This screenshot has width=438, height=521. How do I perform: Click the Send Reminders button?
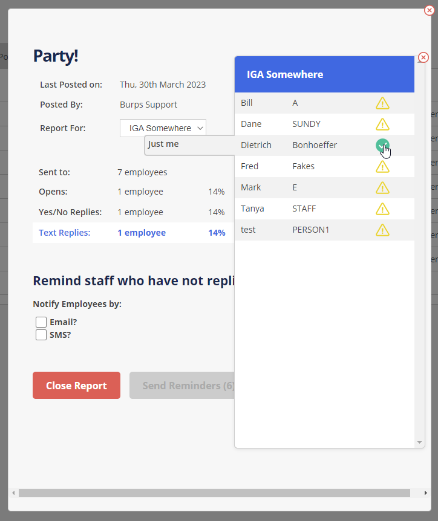181,386
